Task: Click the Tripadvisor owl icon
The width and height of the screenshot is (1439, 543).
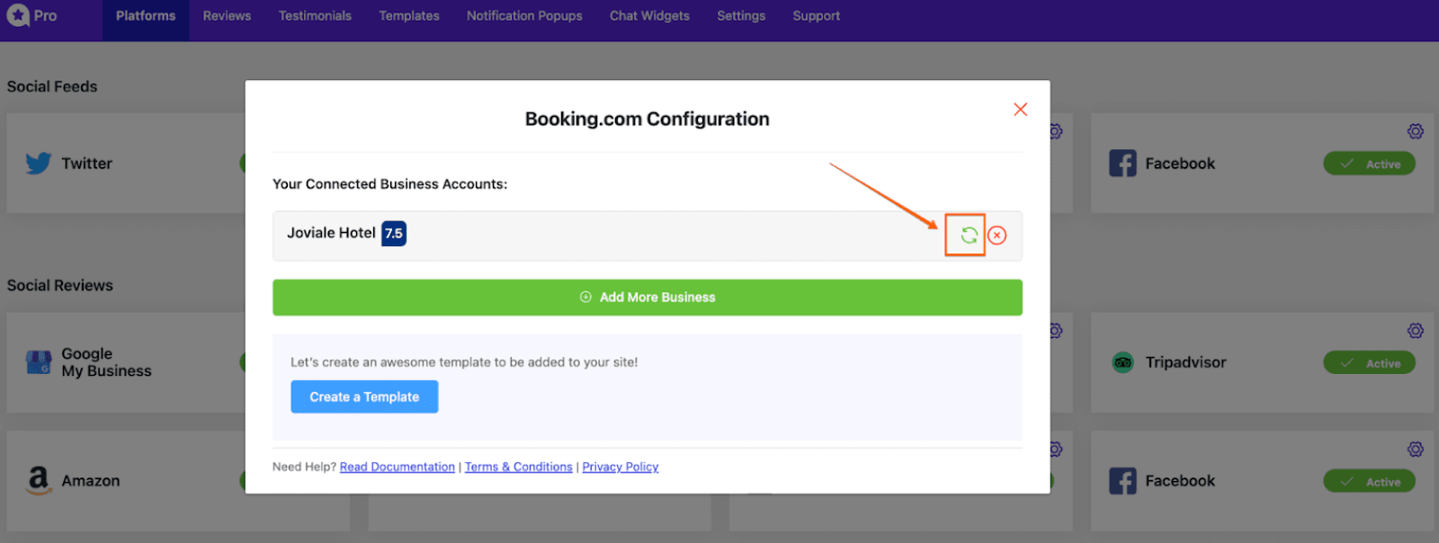Action: point(1122,363)
